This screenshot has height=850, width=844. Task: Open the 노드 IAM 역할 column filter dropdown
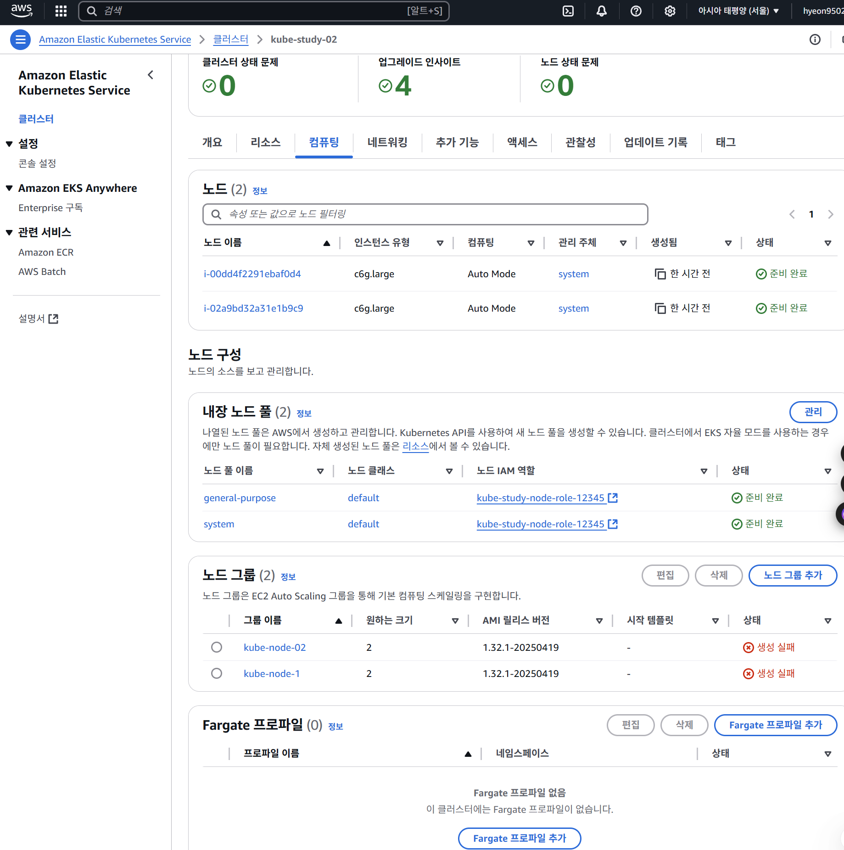click(x=704, y=471)
